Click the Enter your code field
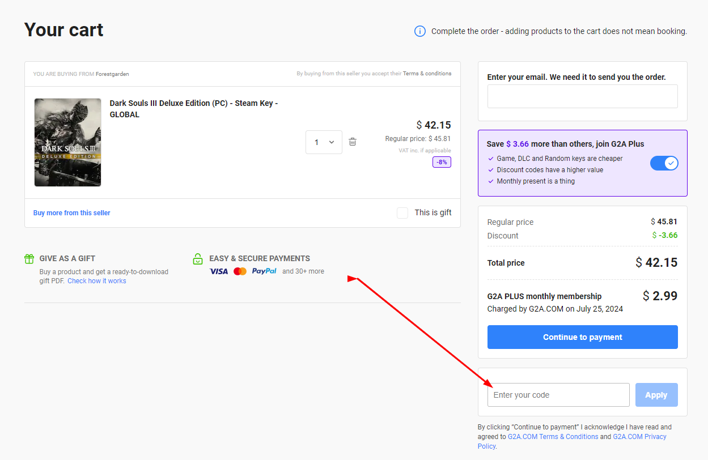 (558, 395)
